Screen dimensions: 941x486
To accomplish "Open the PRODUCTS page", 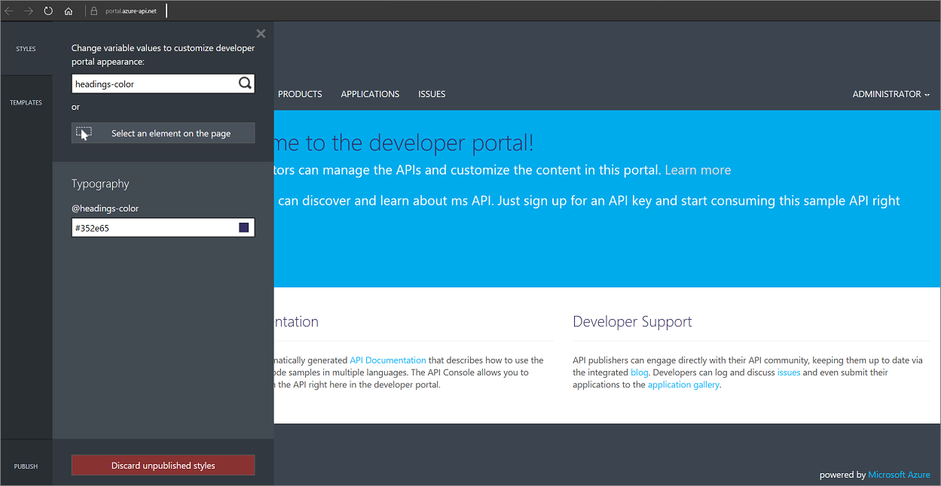I will 299,93.
